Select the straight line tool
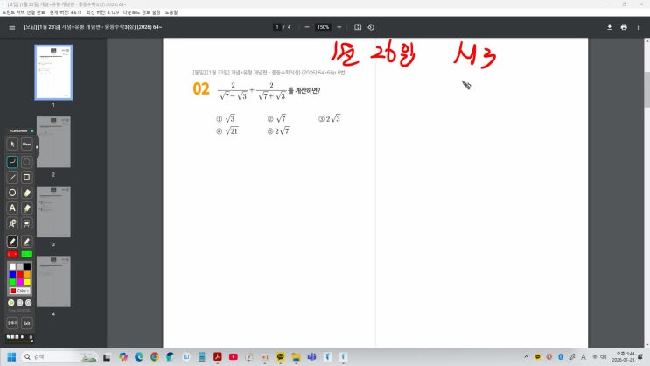650x366 pixels. [x=13, y=177]
